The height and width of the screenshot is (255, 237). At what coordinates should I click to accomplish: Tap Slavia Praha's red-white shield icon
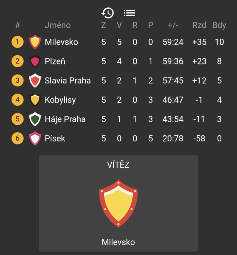[x=35, y=81]
